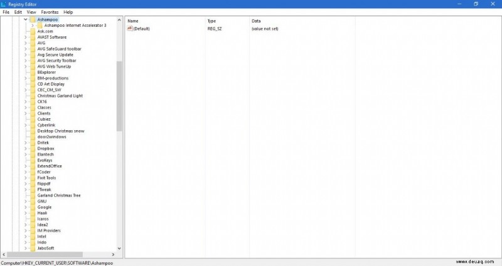Select the FTweak key label
The width and height of the screenshot is (502, 266).
[44, 190]
